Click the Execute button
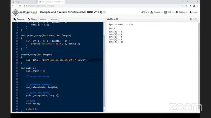The height and width of the screenshot is (118, 211). coord(19,19)
